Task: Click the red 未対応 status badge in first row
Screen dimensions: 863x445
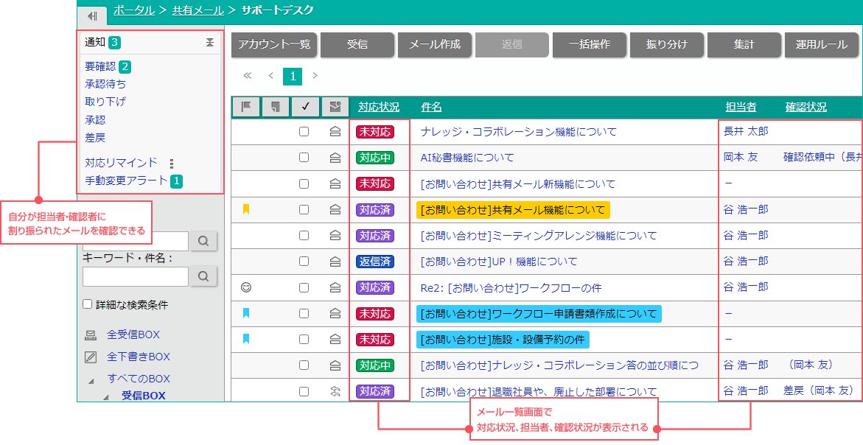Action: coord(374,132)
